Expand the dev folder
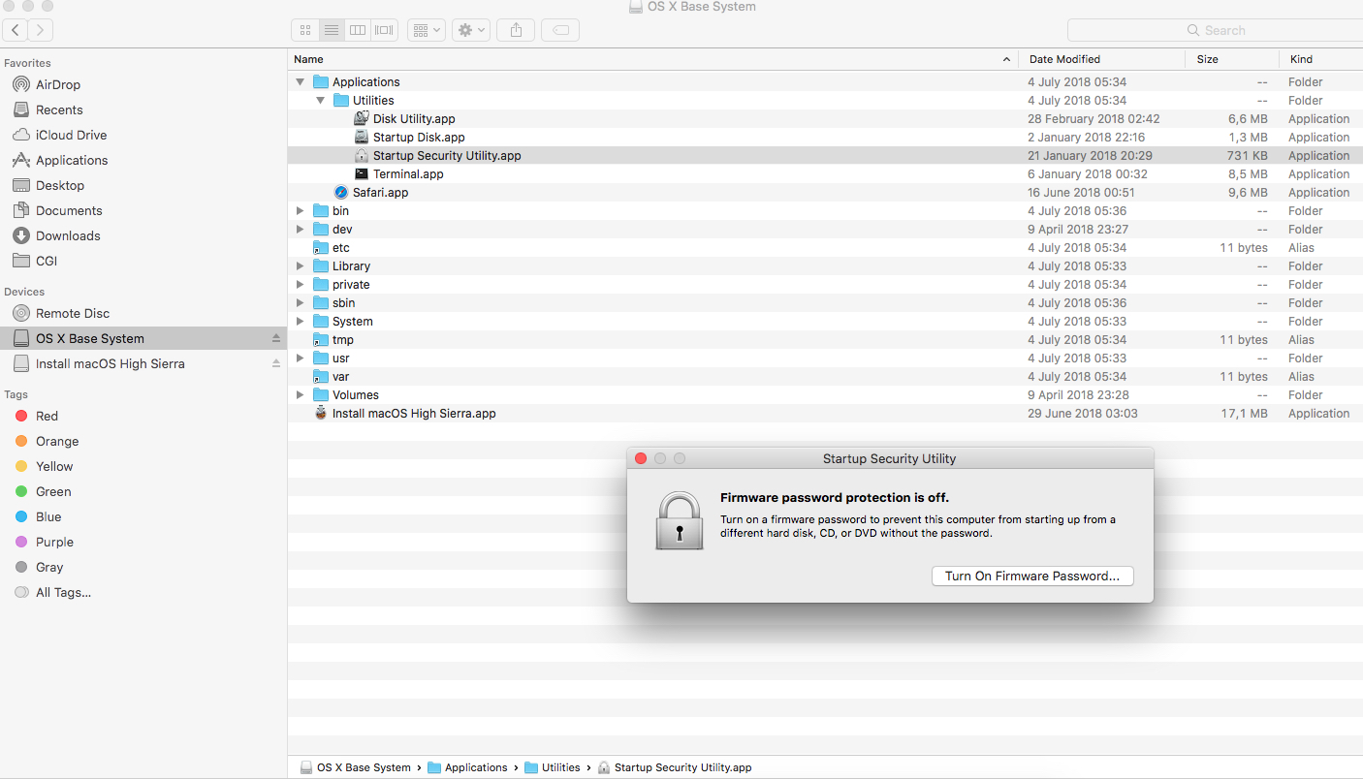Viewport: 1363px width, 779px height. (x=301, y=230)
